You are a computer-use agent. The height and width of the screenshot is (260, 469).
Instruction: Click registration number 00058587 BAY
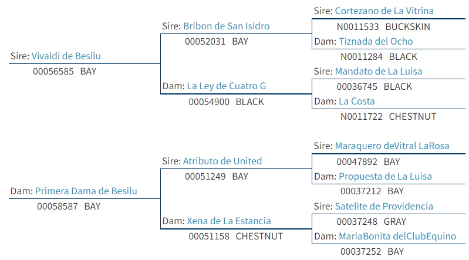[69, 207]
